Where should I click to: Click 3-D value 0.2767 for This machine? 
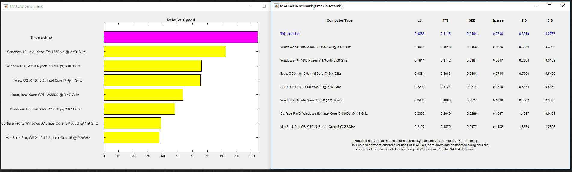pos(550,34)
